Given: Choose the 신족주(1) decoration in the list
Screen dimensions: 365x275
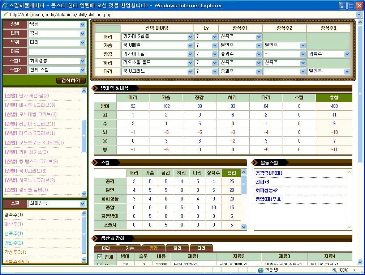Looking at the screenshot, I should [14, 233].
